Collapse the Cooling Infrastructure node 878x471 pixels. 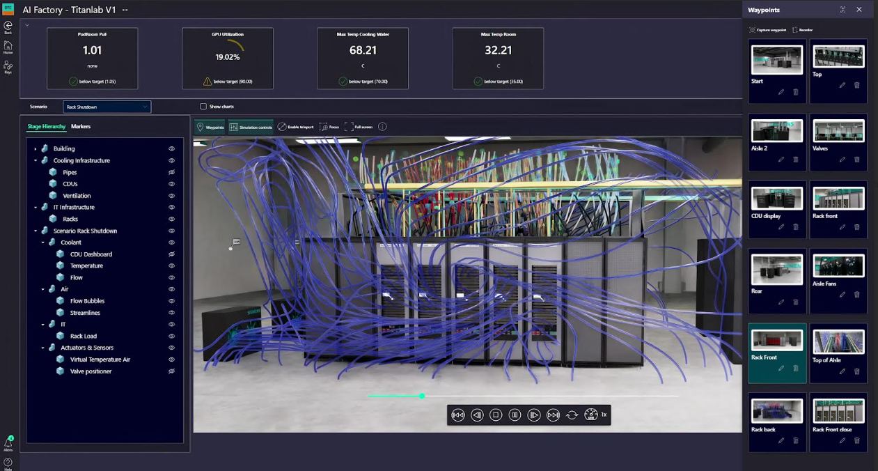click(36, 160)
